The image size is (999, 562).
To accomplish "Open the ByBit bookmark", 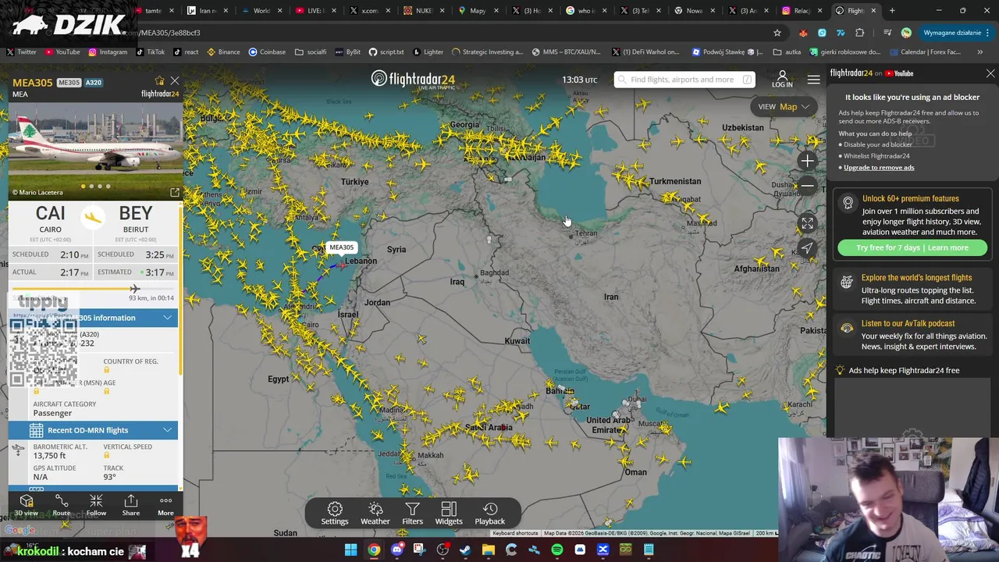I will pyautogui.click(x=347, y=52).
